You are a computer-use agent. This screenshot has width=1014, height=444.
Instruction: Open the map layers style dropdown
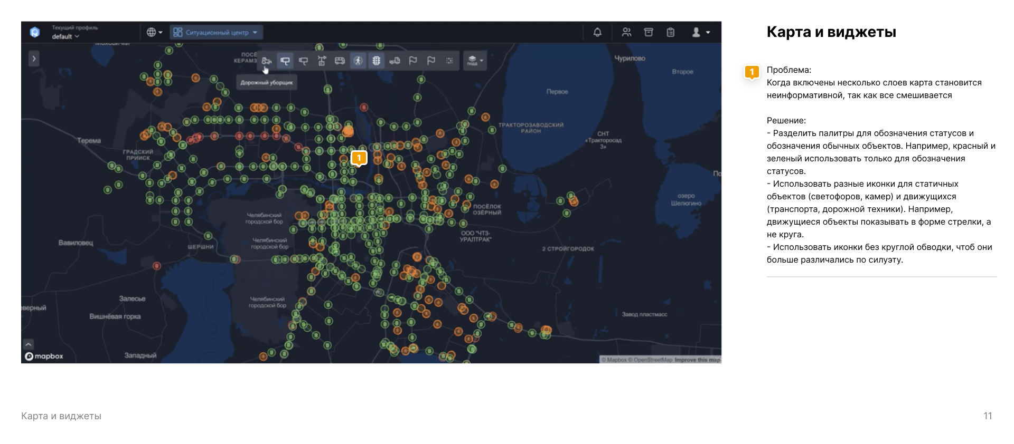475,61
